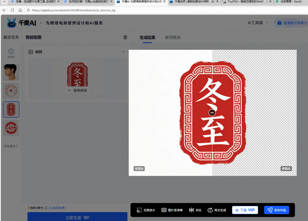Click the 立即生成 generate button
308x221 pixels.
point(77,217)
